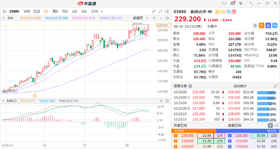Open the messages envelope icon

point(233,3)
